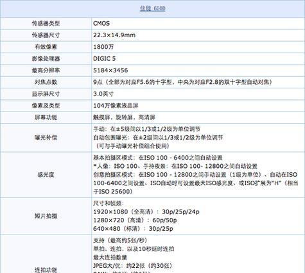
Task: Select the 影像处理器 row label
Action: tap(46, 58)
